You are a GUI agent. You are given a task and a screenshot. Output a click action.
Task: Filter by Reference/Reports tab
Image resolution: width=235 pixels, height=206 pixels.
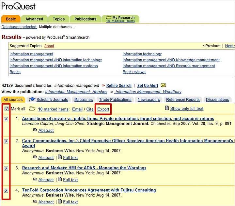click(183, 100)
